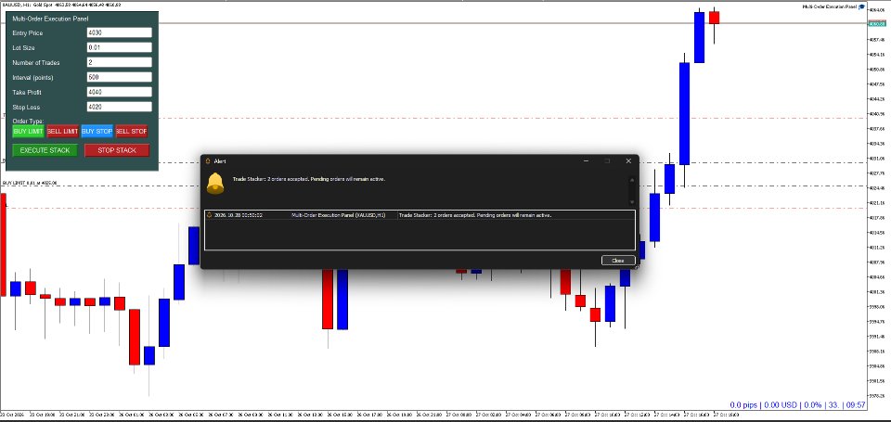
Task: Click the EXECUTE STACK button
Action: click(x=45, y=150)
